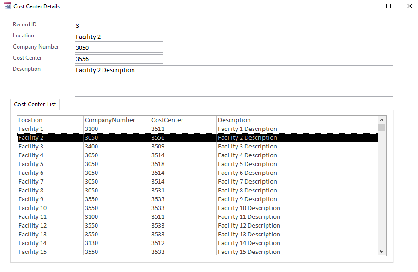Focus the Location field containing Facility 2
418x272 pixels.
click(x=119, y=37)
